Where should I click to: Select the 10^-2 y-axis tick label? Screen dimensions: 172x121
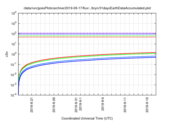[13, 75]
